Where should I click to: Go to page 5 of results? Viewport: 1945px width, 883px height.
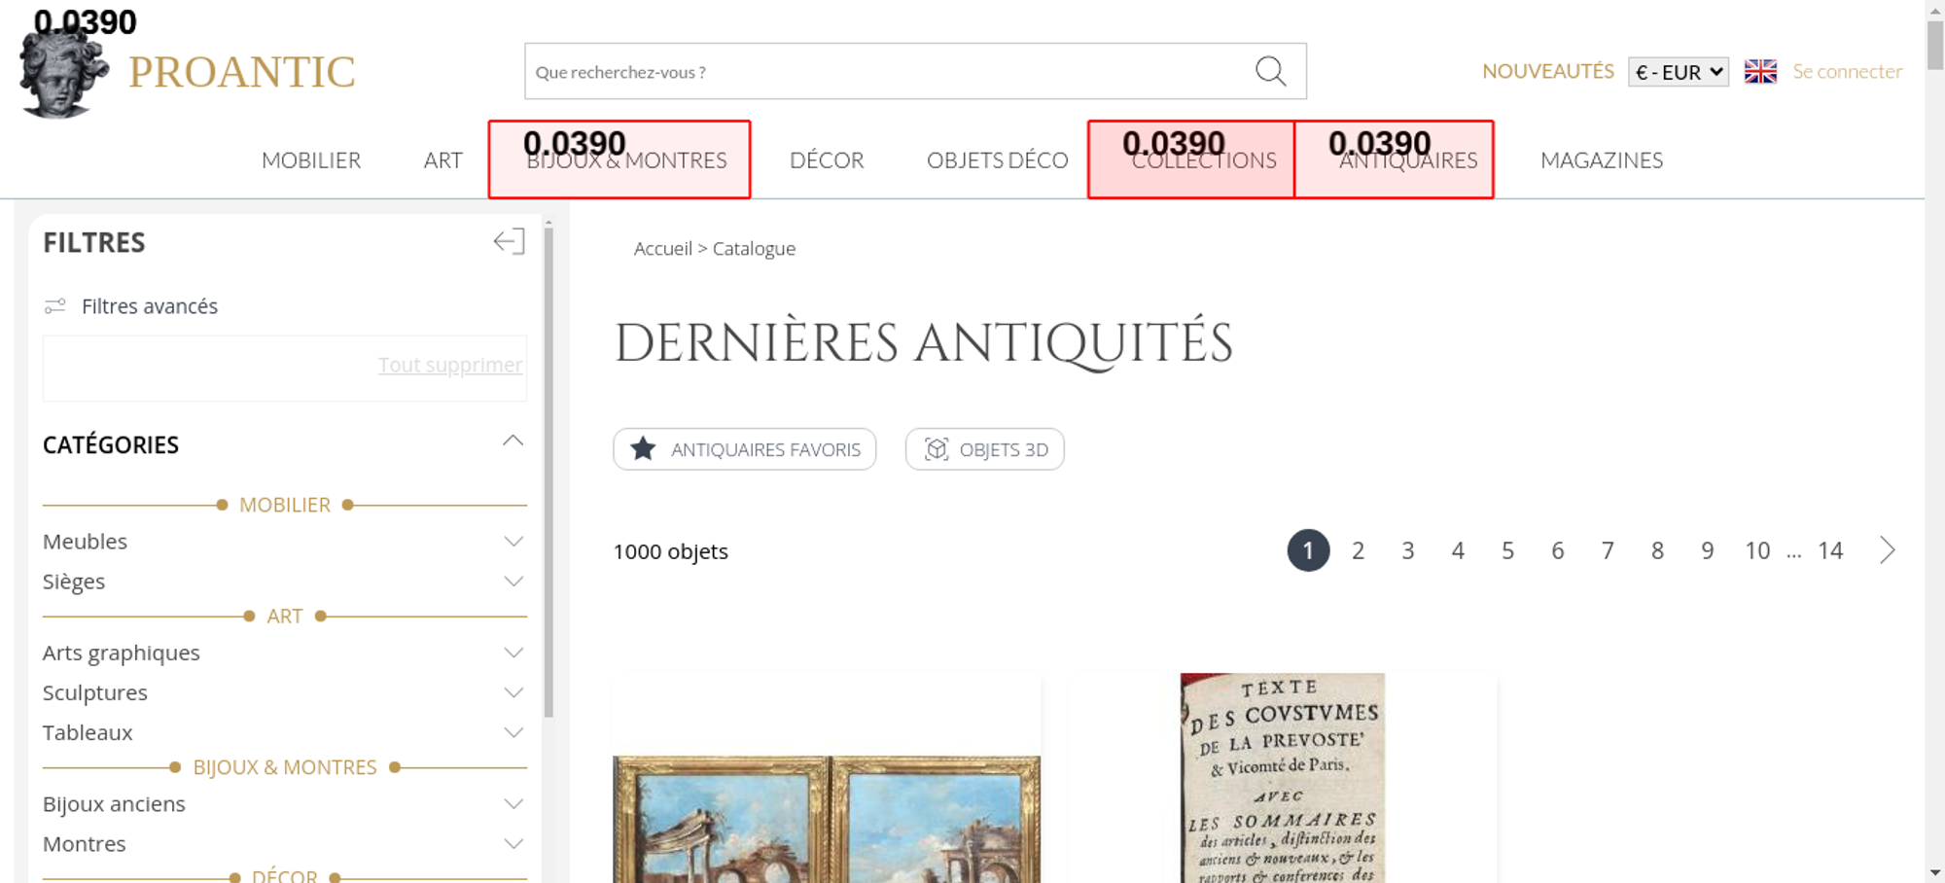(1507, 551)
